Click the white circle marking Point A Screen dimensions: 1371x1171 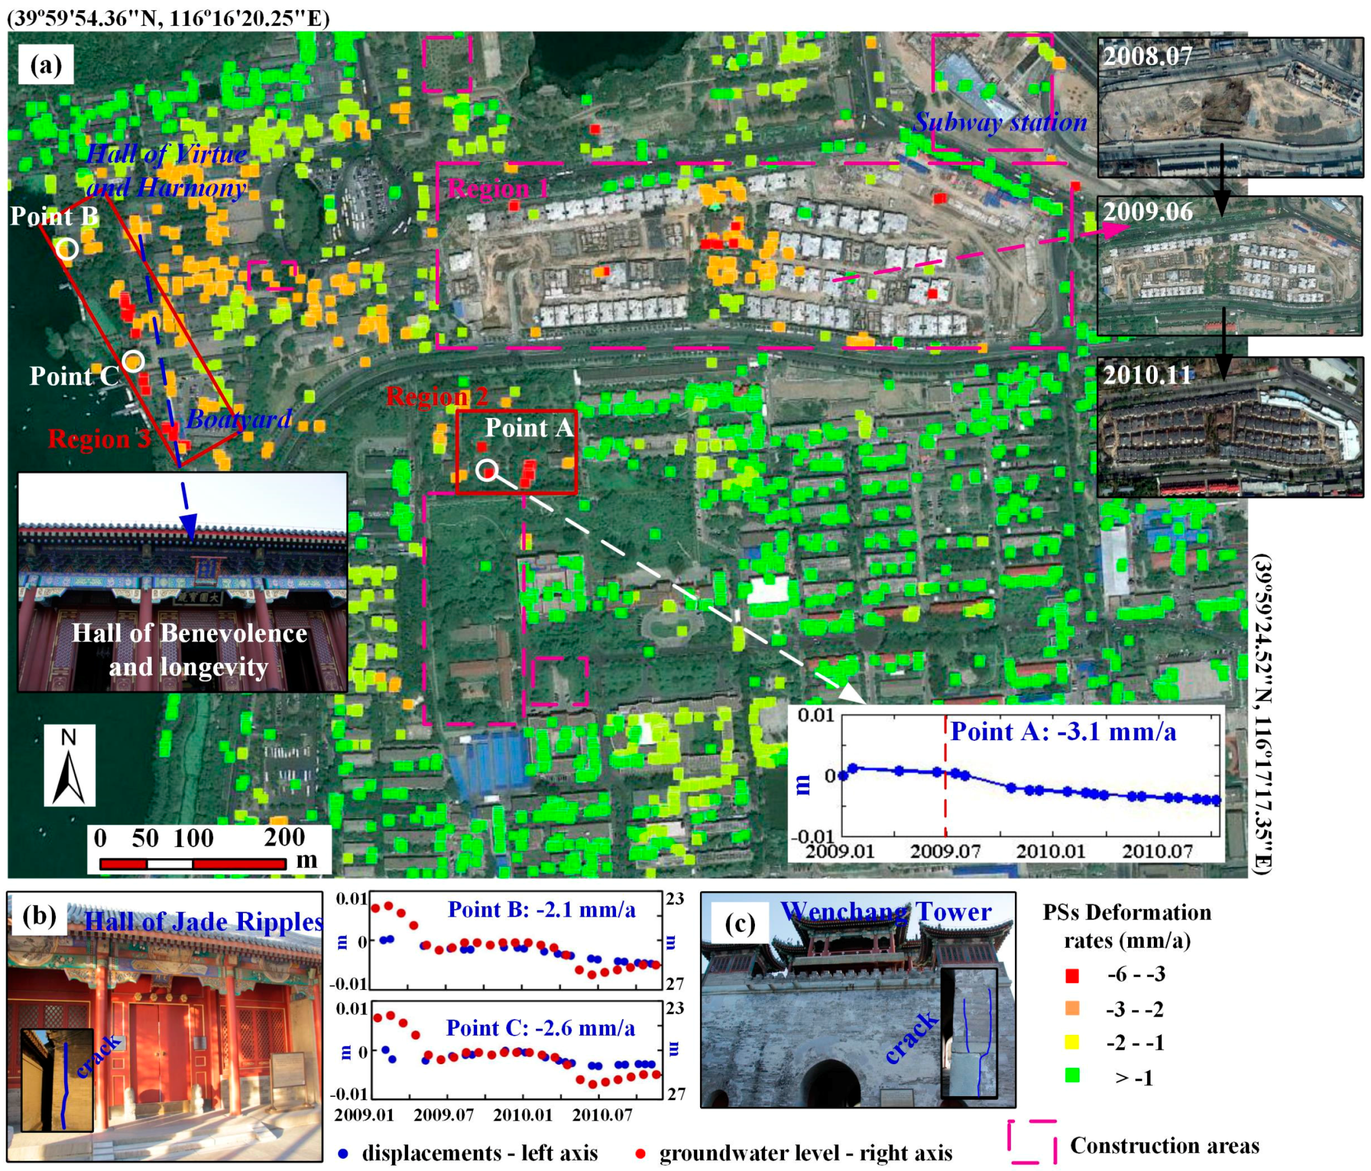(x=486, y=470)
